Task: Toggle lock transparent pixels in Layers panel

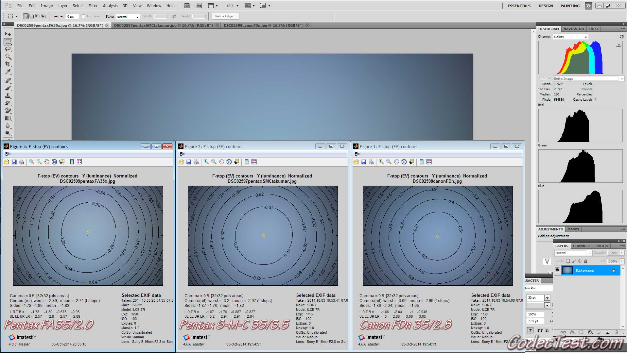Action: 568,261
